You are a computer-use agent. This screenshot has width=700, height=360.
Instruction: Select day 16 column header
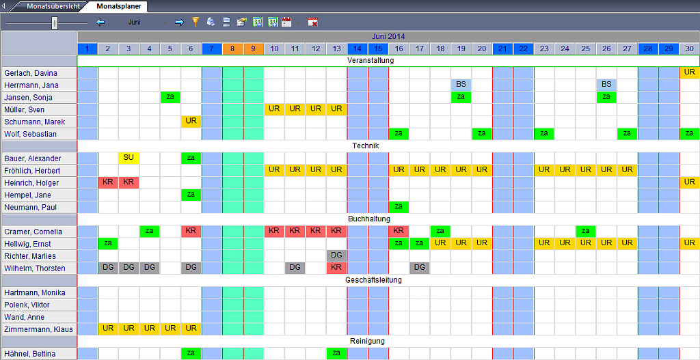(399, 49)
